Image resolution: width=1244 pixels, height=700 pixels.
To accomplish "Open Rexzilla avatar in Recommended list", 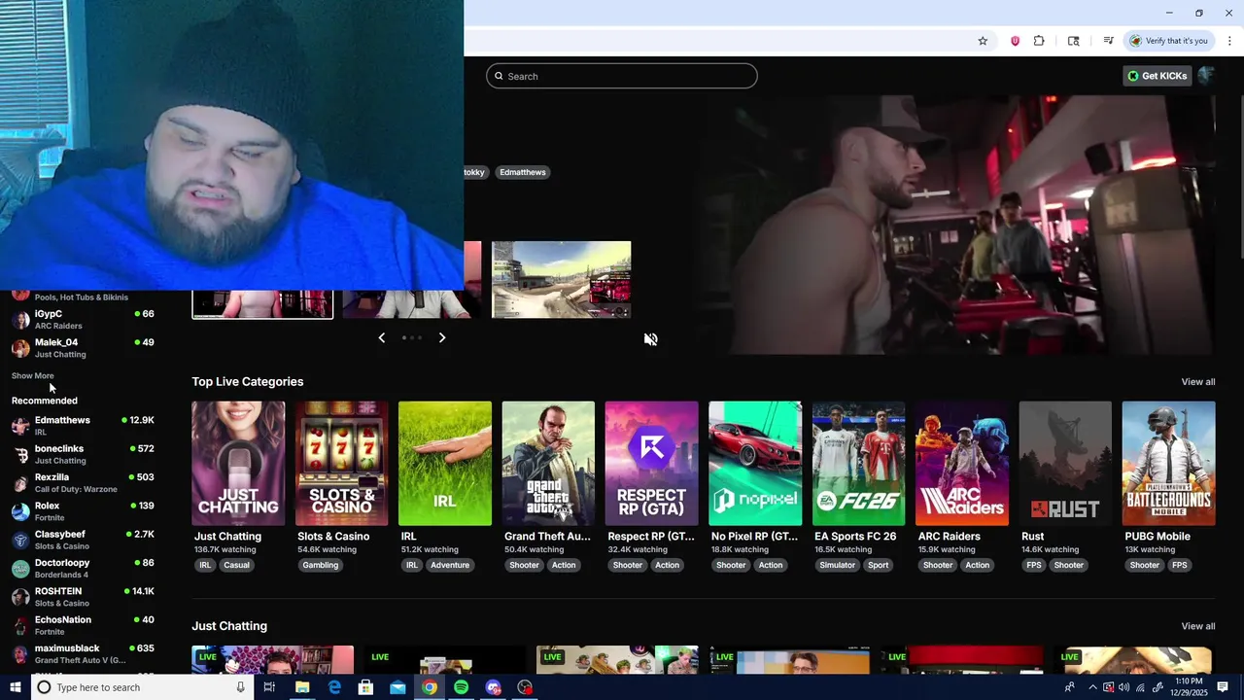I will point(20,483).
